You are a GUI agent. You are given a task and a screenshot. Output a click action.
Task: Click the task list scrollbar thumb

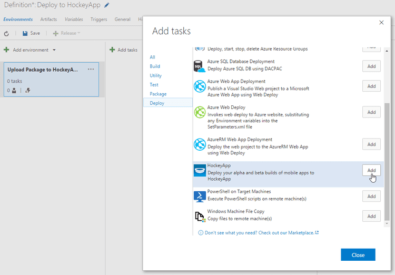click(x=387, y=161)
